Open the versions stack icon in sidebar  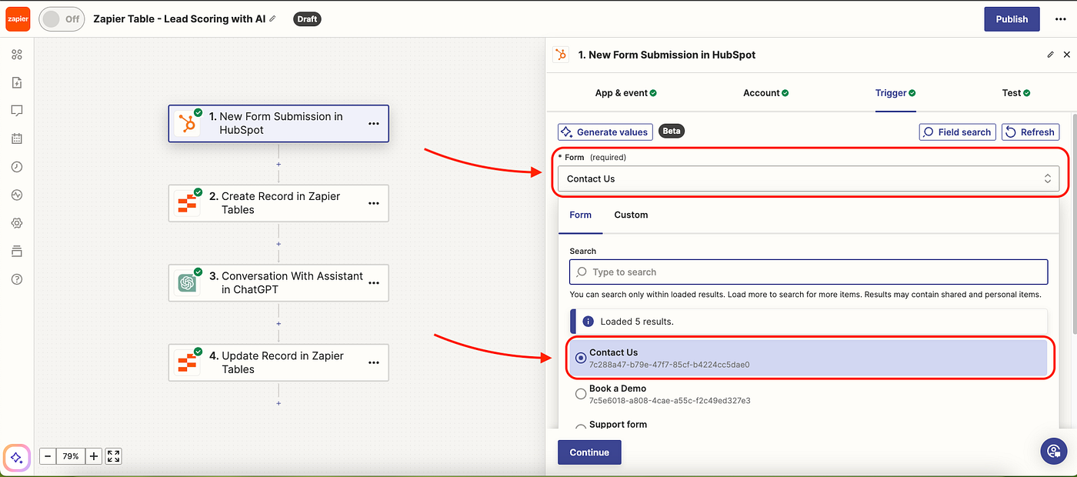click(x=17, y=252)
